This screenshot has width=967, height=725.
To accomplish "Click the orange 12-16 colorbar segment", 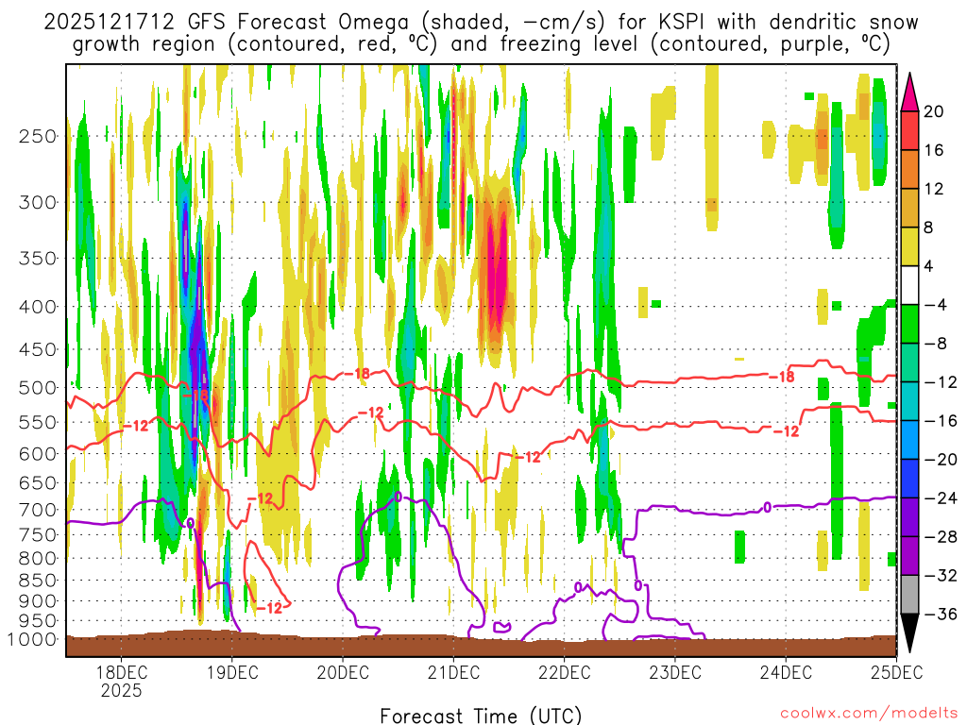I will (909, 169).
